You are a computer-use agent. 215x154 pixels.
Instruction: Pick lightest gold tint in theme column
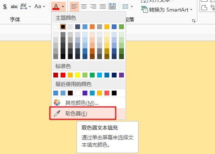click(107, 35)
